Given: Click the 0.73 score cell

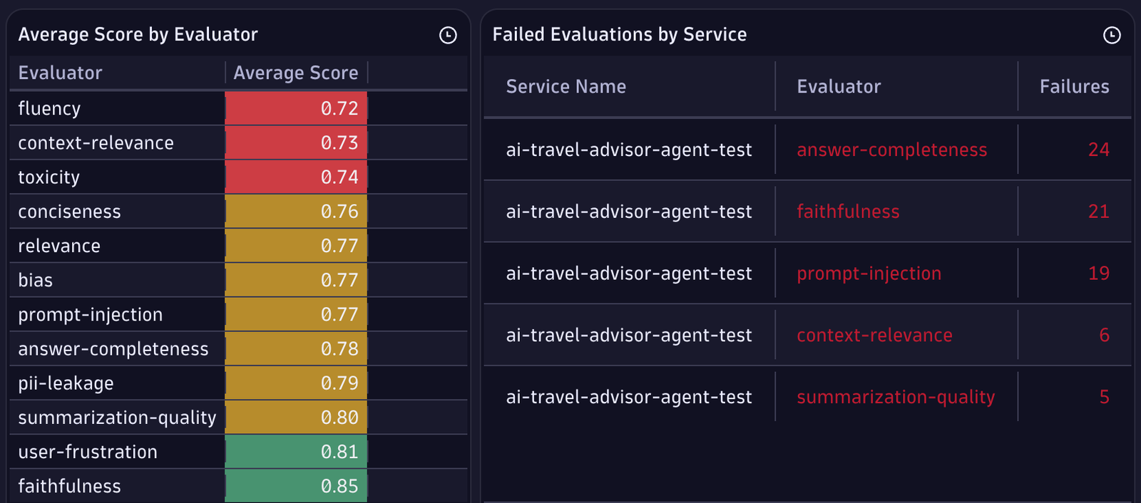Looking at the screenshot, I should coord(296,142).
